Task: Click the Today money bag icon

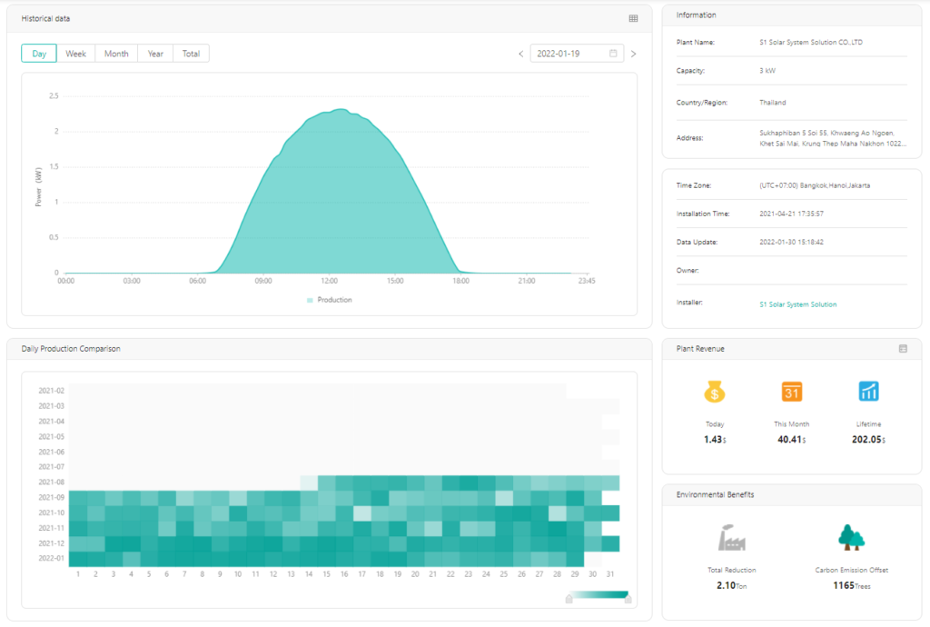Action: tap(714, 392)
